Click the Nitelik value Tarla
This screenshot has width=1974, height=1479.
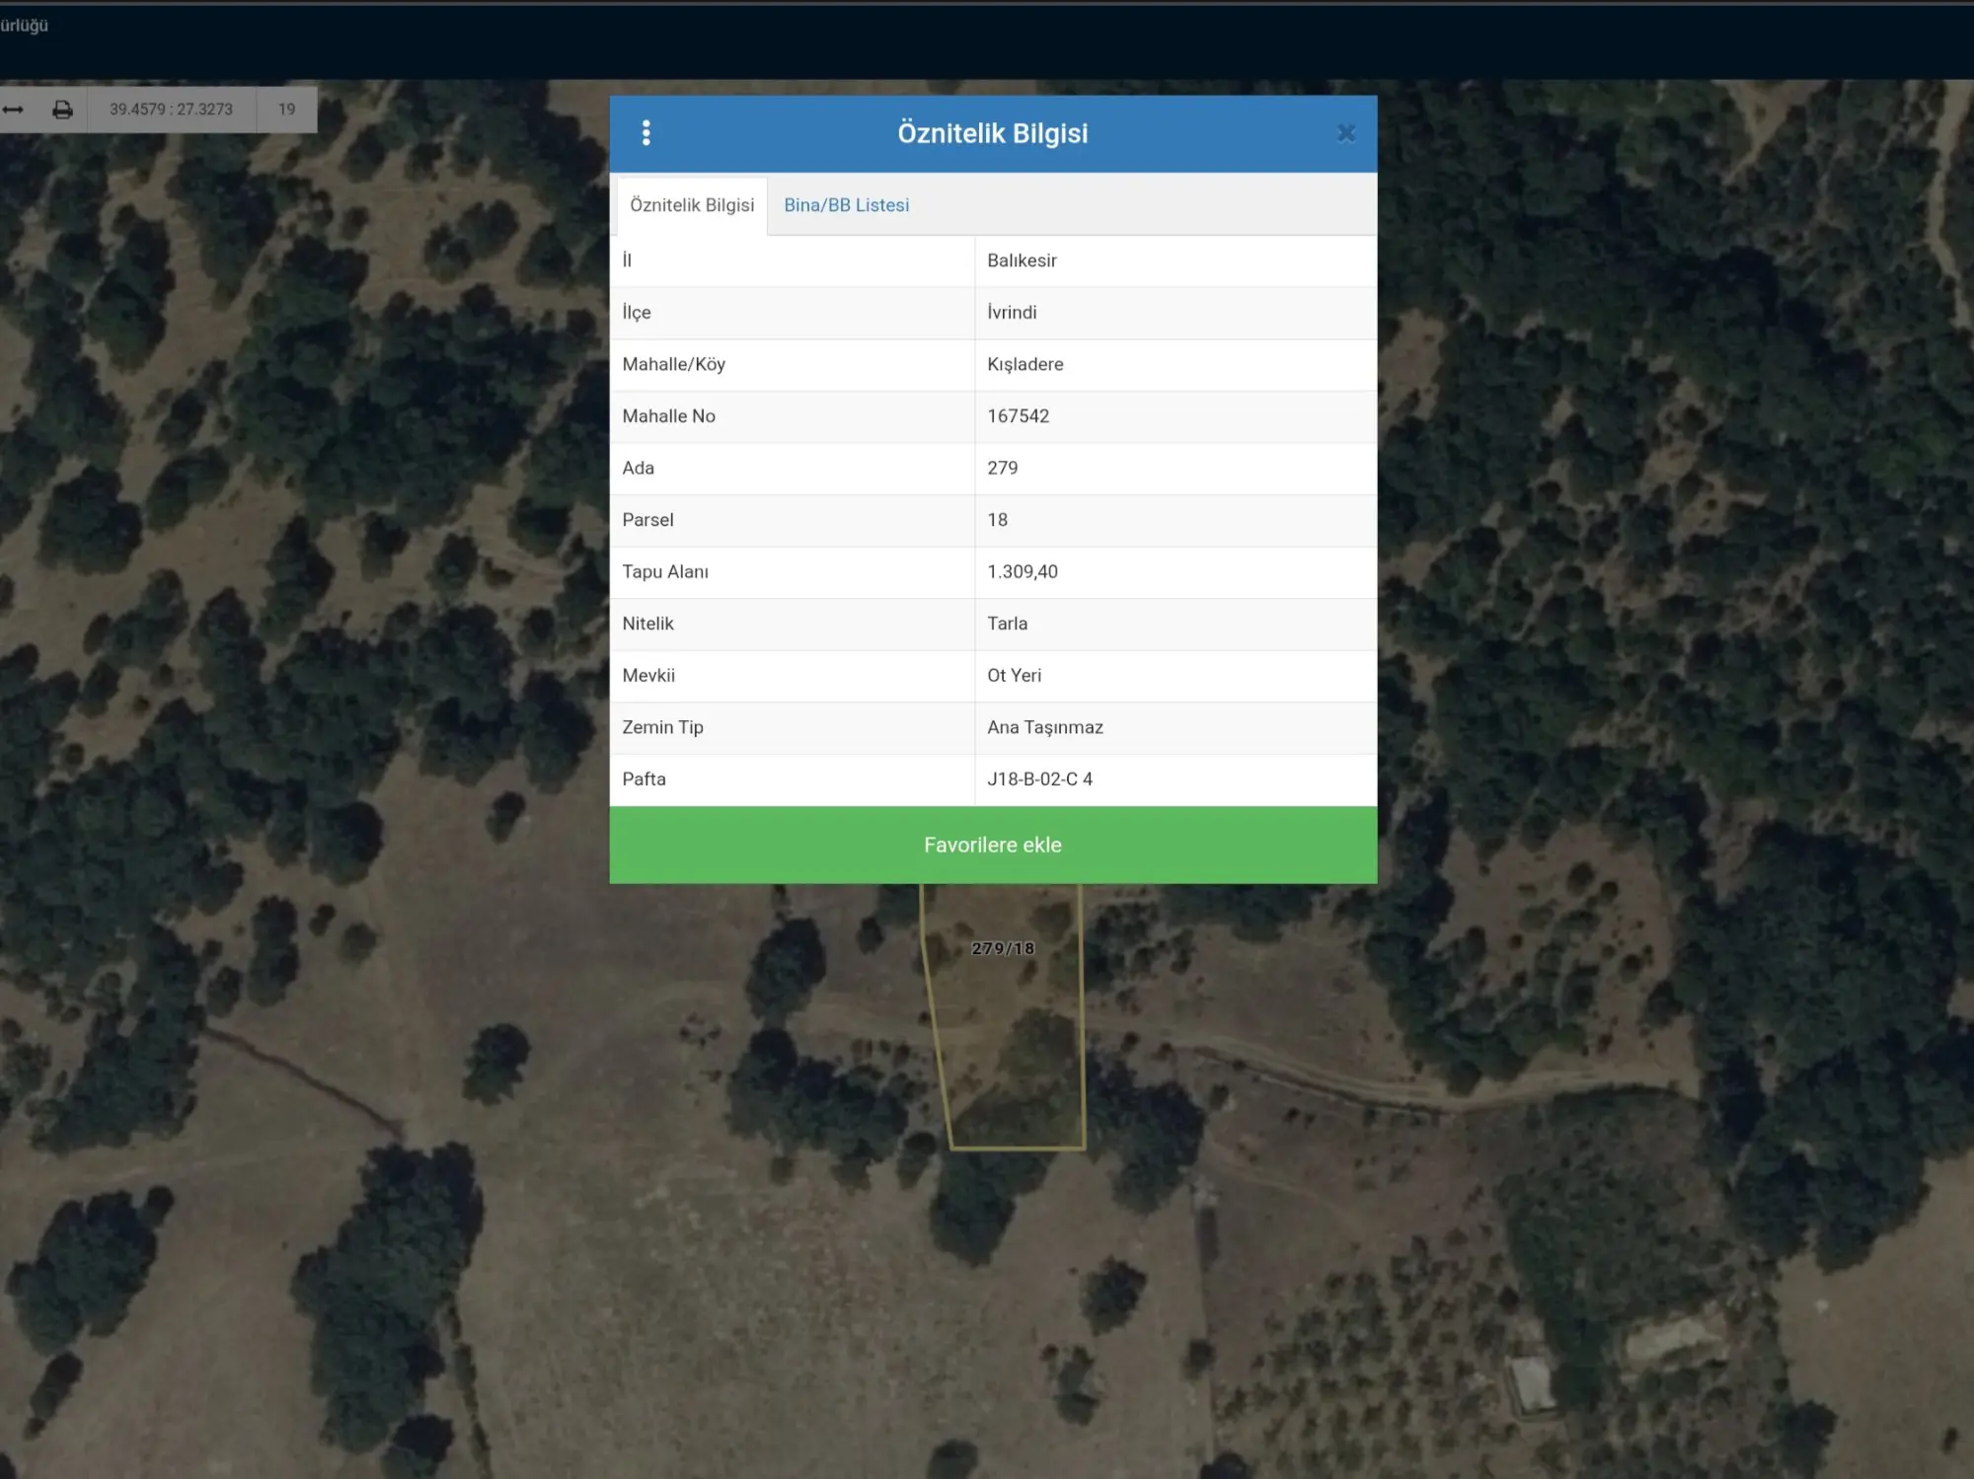point(1007,624)
